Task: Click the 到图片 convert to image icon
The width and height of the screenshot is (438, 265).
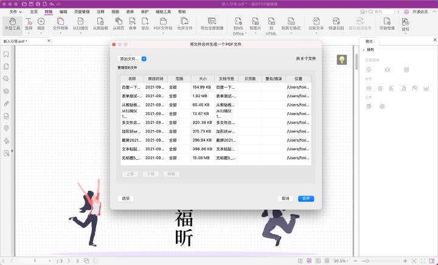Action: pos(255,24)
